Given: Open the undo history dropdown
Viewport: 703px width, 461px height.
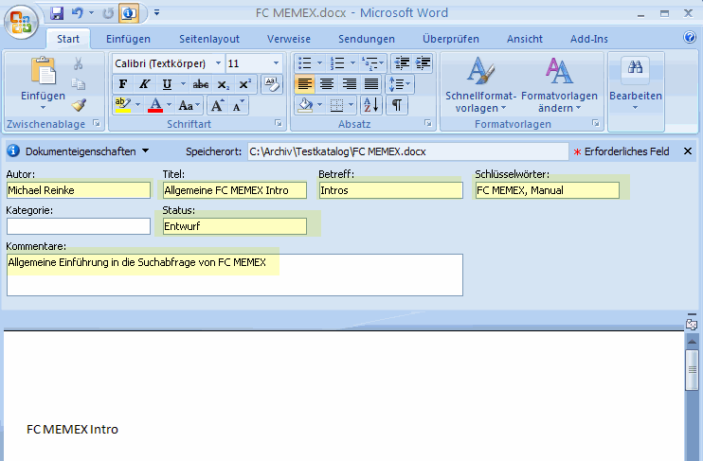Looking at the screenshot, I should (x=92, y=13).
